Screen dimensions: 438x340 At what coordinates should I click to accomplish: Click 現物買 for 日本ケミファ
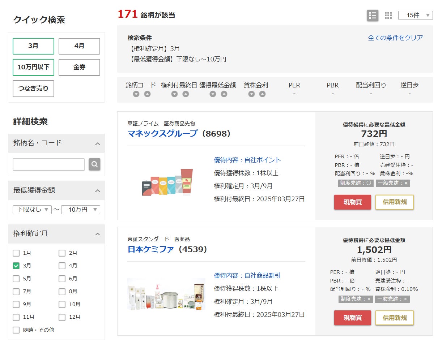(353, 318)
